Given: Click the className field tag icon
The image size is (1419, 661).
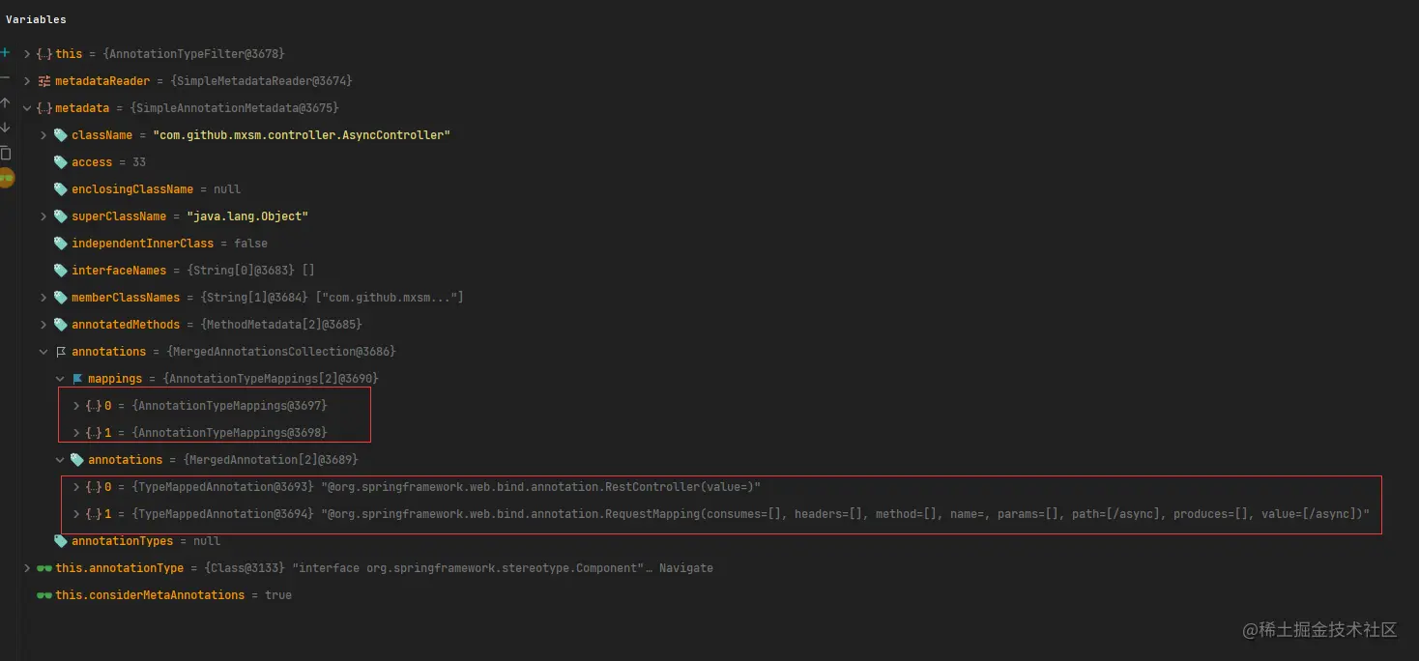Looking at the screenshot, I should (60, 135).
